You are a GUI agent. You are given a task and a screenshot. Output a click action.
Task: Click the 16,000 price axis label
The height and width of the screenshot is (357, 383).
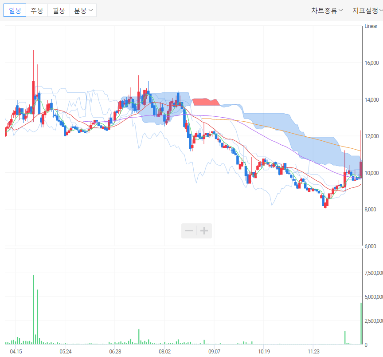pyautogui.click(x=371, y=63)
